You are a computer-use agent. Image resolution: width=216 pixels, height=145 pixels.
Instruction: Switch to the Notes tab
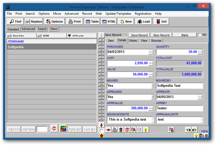click(133, 41)
